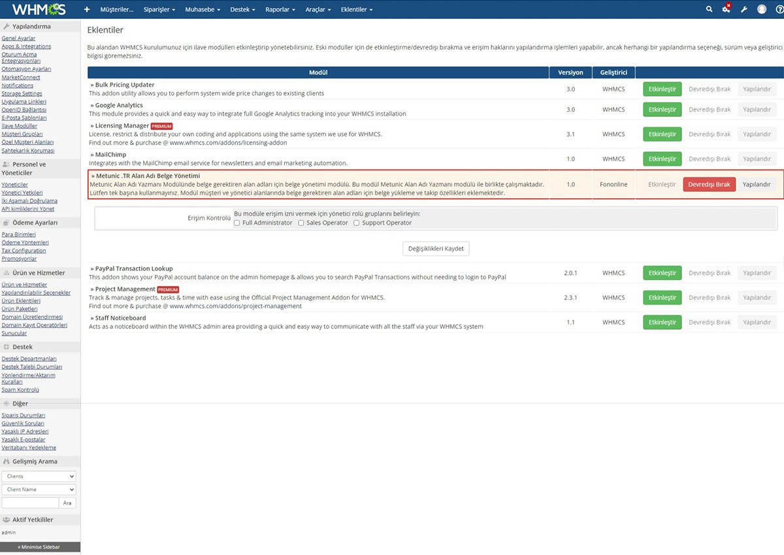Click the Personel ve Yöneticiler people icon
The width and height of the screenshot is (784, 555).
(6, 165)
